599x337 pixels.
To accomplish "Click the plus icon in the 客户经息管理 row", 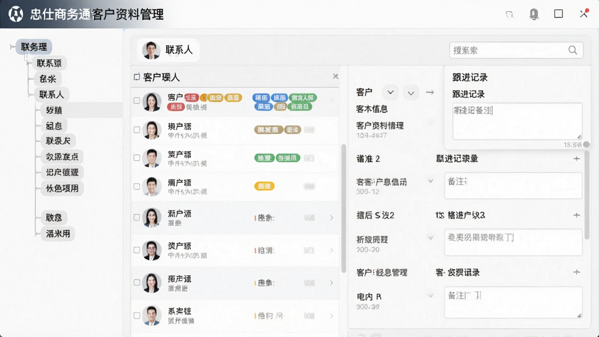I will [x=576, y=272].
